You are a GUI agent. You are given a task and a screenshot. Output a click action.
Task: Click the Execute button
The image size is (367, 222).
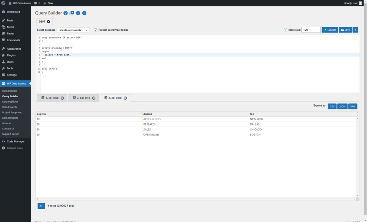[329, 30]
